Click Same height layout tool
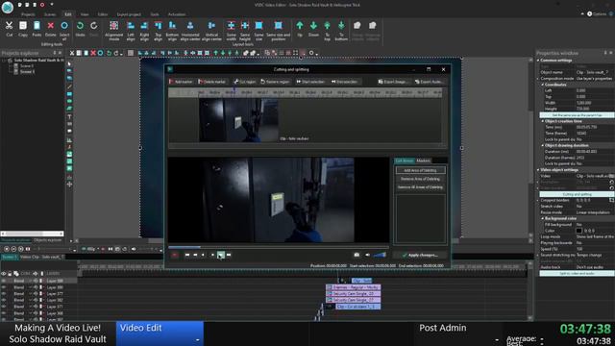Image resolution: width=615 pixels, height=346 pixels. pyautogui.click(x=245, y=31)
